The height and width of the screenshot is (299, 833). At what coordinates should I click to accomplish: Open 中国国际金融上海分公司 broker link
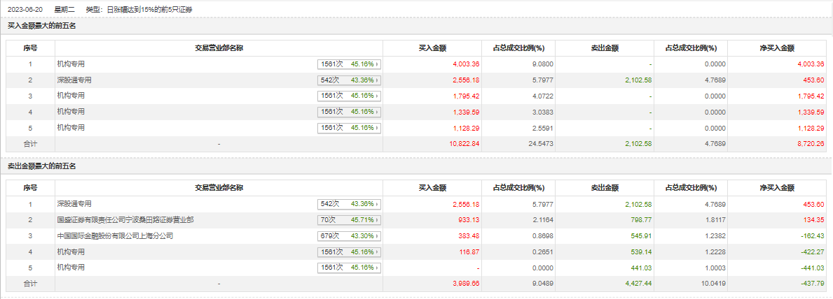(115, 235)
